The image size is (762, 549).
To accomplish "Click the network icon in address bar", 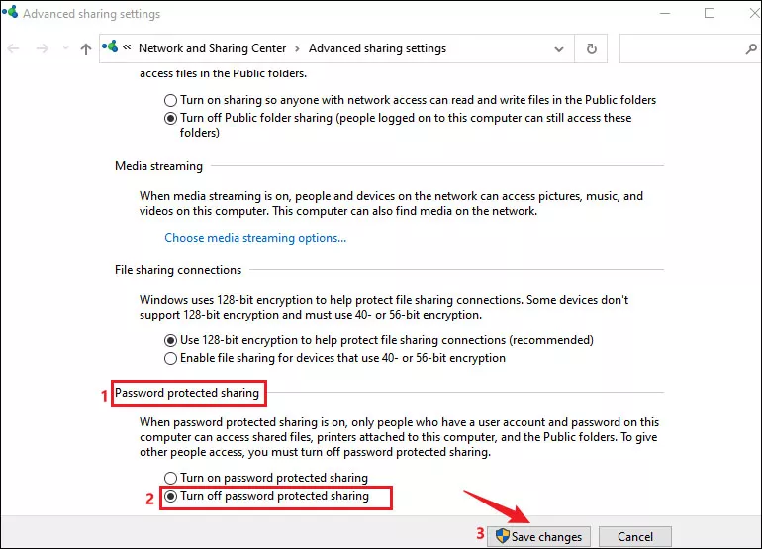I will [x=110, y=46].
